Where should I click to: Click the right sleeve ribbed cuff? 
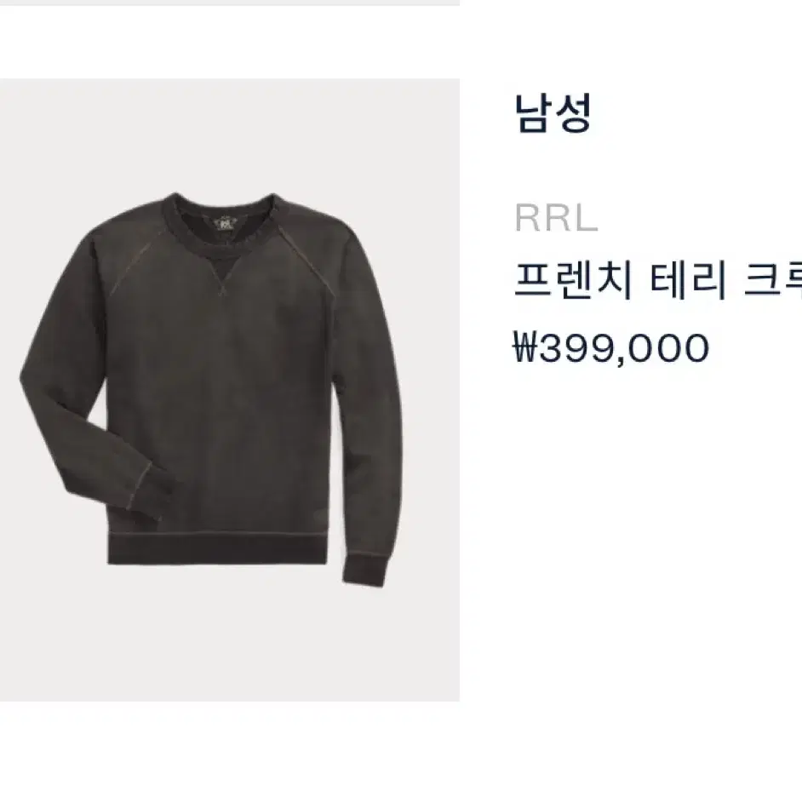364,570
